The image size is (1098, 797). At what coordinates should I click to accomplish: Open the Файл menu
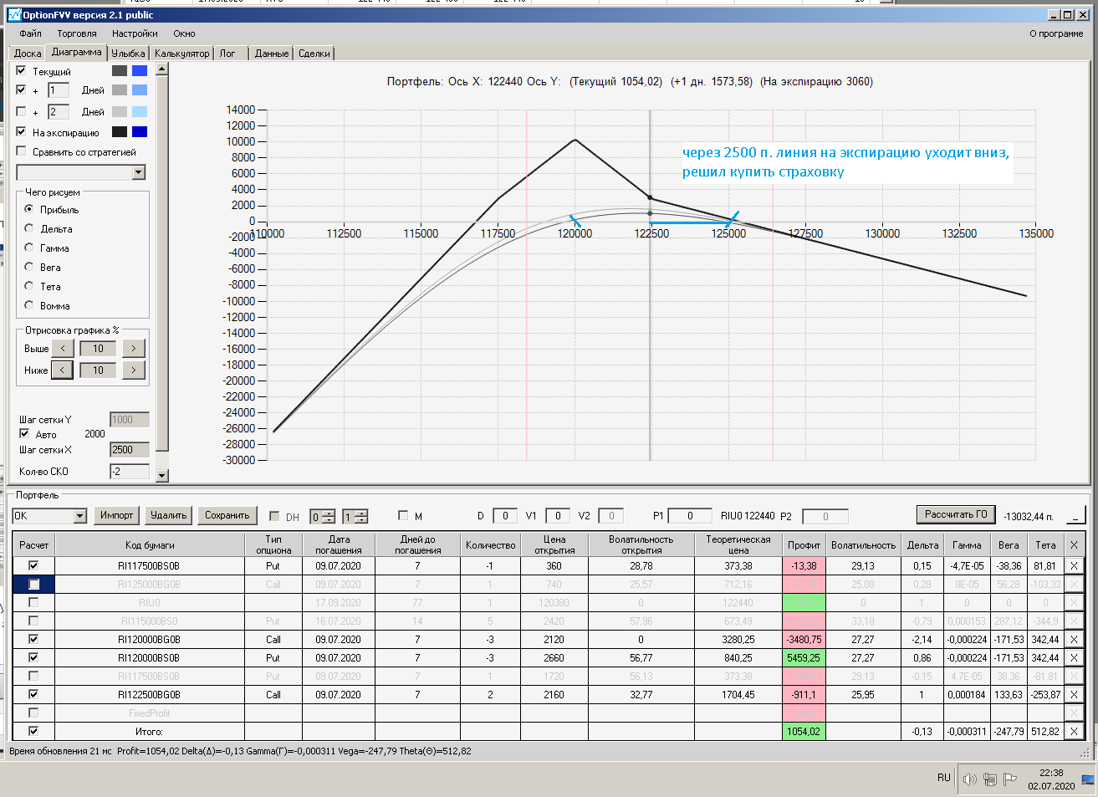30,33
